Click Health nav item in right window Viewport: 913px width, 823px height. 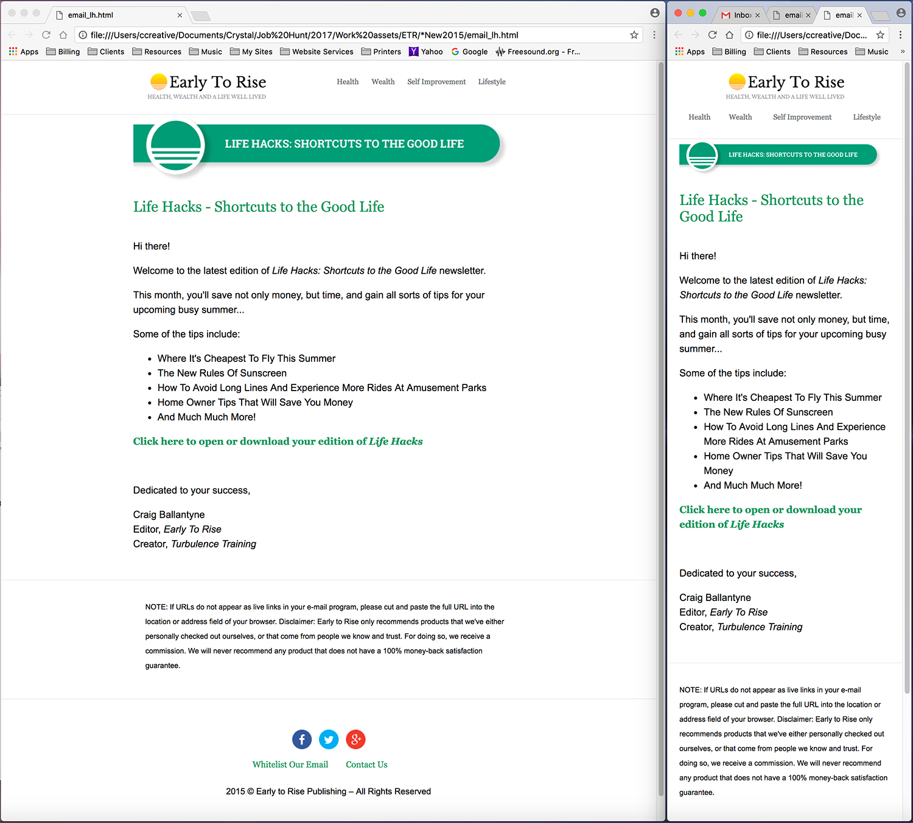pyautogui.click(x=699, y=117)
